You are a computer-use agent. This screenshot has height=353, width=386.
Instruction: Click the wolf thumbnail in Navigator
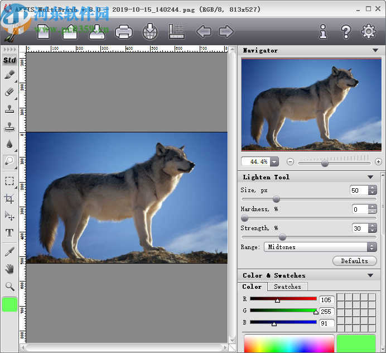tap(311, 104)
